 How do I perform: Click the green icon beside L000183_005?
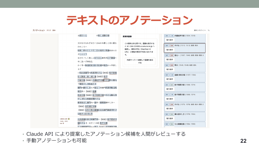pyautogui.click(x=69, y=119)
